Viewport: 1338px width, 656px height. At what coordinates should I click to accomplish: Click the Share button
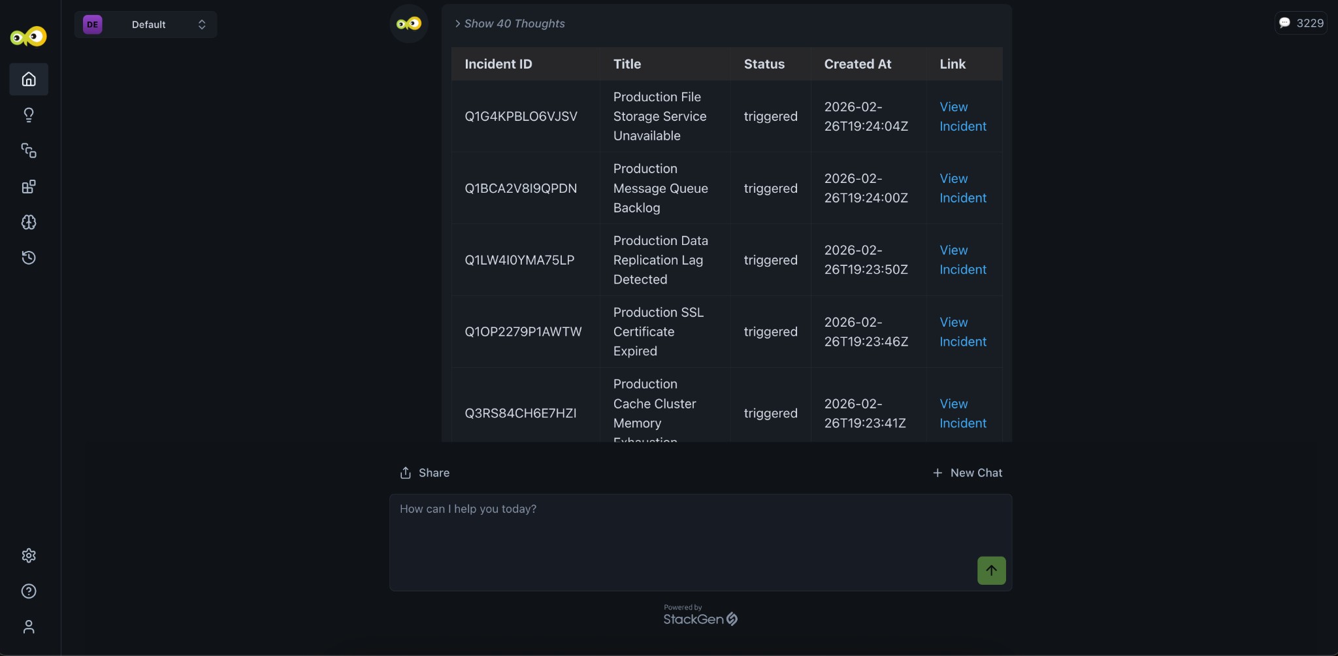pyautogui.click(x=425, y=472)
